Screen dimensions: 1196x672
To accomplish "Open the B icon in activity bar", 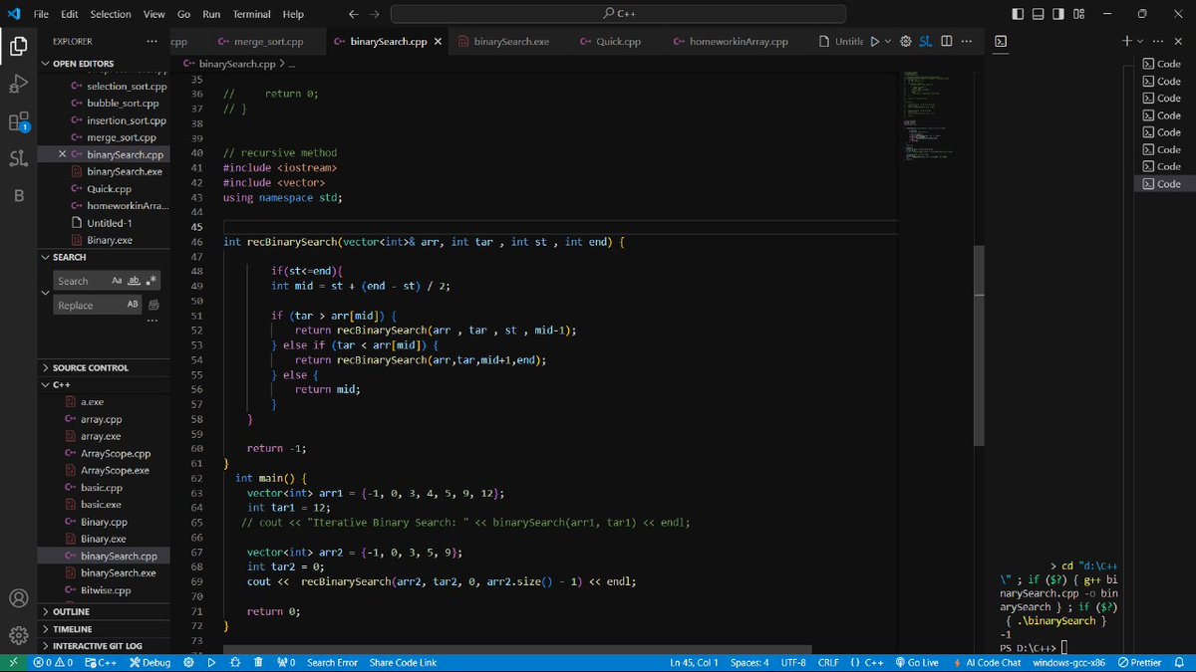I will click(18, 196).
